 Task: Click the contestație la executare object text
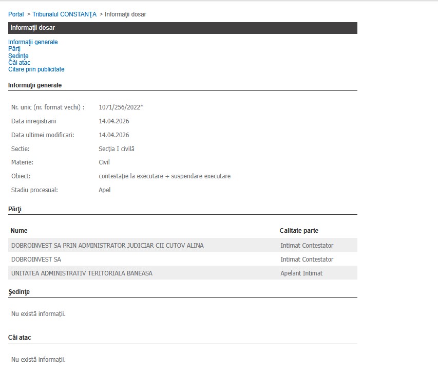point(164,176)
